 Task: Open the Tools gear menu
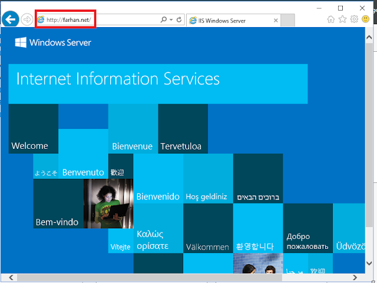[x=354, y=19]
